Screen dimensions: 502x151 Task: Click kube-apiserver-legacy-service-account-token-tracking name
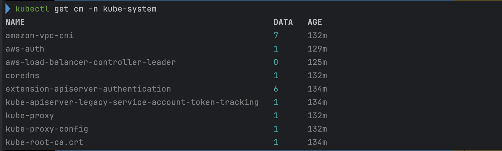(x=132, y=102)
